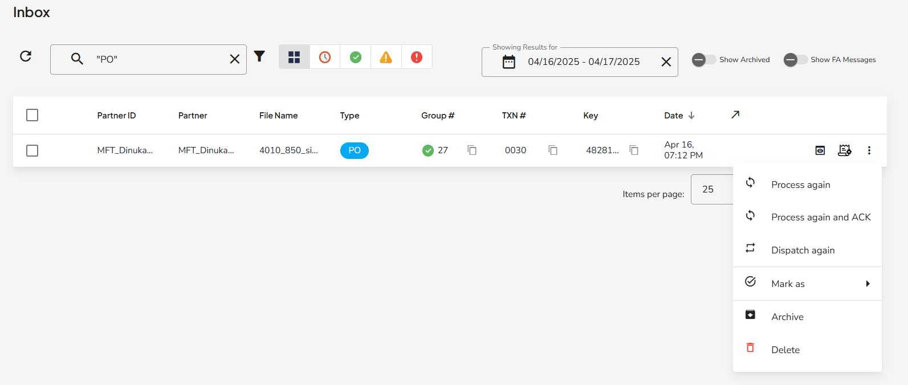The height and width of the screenshot is (385, 908).
Task: Open the message preview eye icon
Action: coord(820,150)
